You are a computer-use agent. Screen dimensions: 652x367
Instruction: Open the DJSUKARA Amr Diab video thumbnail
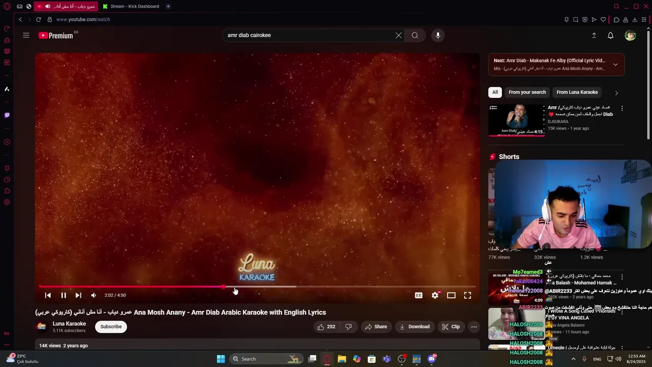point(517,120)
